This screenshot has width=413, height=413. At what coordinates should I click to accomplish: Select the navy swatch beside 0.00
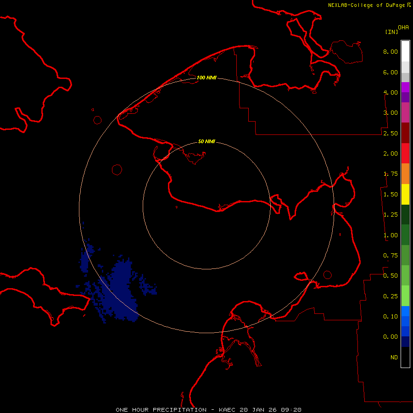coord(405,342)
